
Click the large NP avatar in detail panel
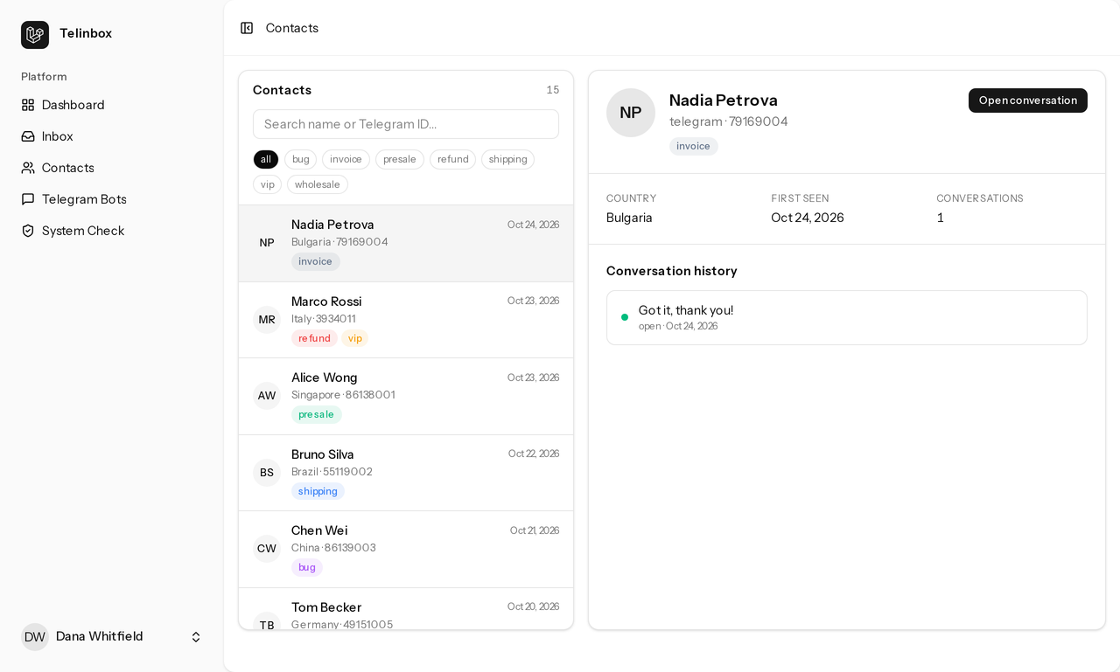tap(631, 113)
